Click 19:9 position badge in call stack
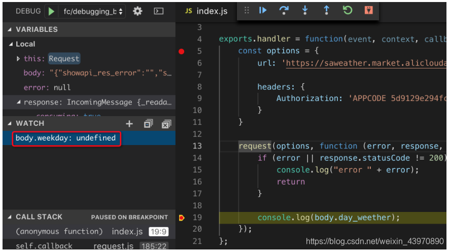 tap(159, 232)
